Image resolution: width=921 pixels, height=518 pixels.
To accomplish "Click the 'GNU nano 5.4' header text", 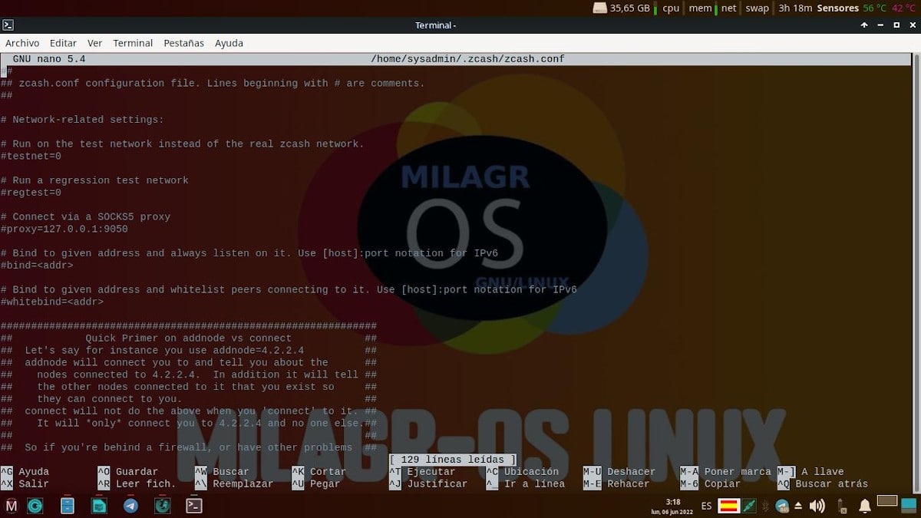I will click(x=49, y=59).
